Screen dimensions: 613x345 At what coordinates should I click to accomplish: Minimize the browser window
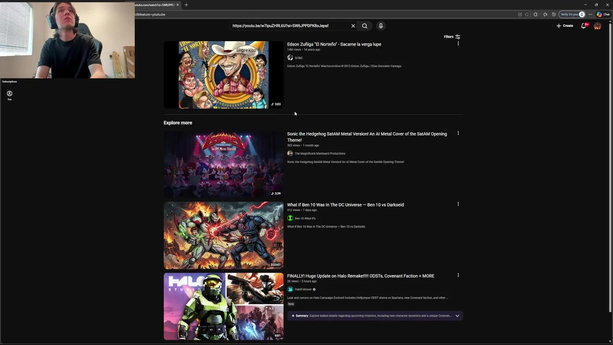pos(585,5)
